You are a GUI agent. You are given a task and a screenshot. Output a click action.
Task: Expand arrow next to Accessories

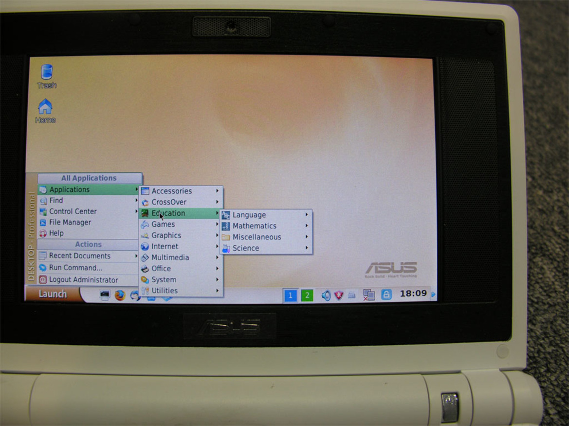tap(218, 190)
